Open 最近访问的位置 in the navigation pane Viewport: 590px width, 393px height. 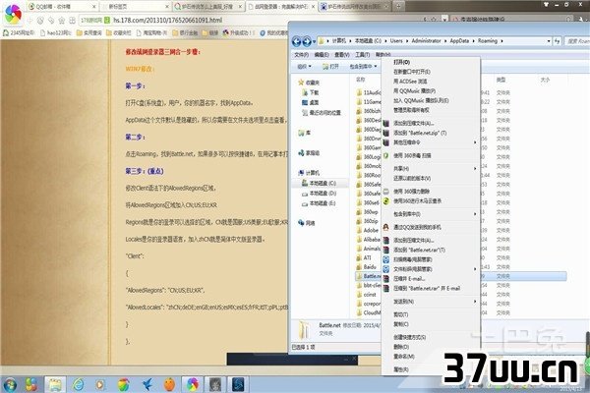coord(322,112)
